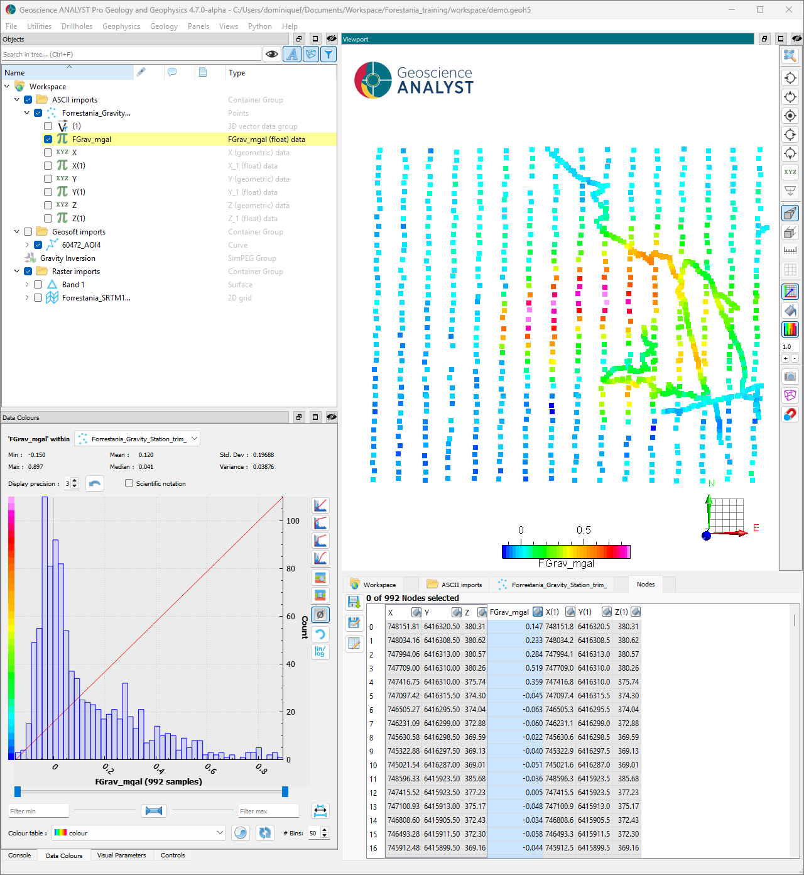
Task: Click the save icon beside the nodes table
Action: coord(354,602)
